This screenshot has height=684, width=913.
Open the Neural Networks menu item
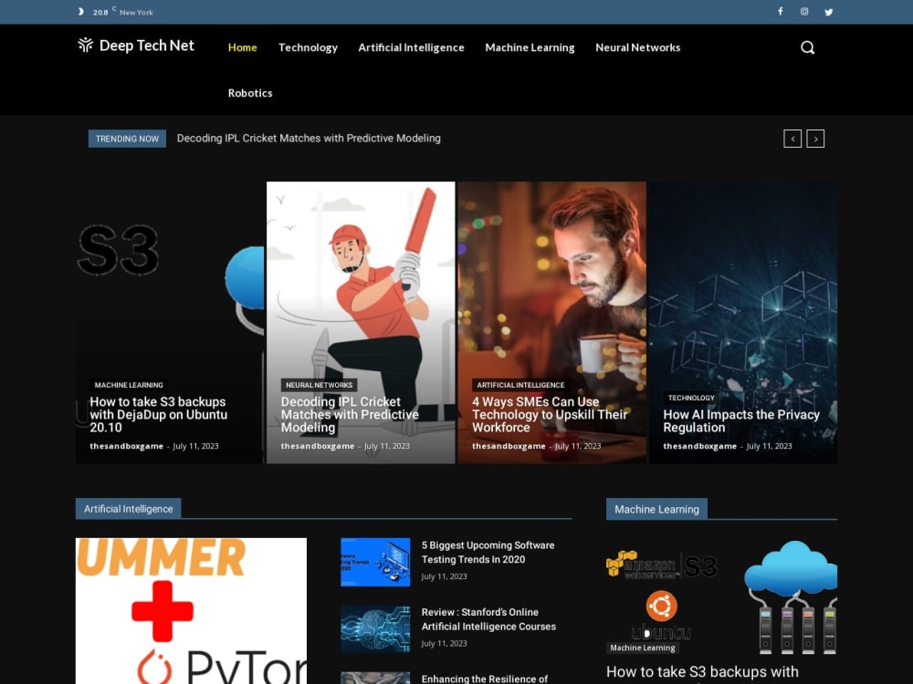[637, 47]
